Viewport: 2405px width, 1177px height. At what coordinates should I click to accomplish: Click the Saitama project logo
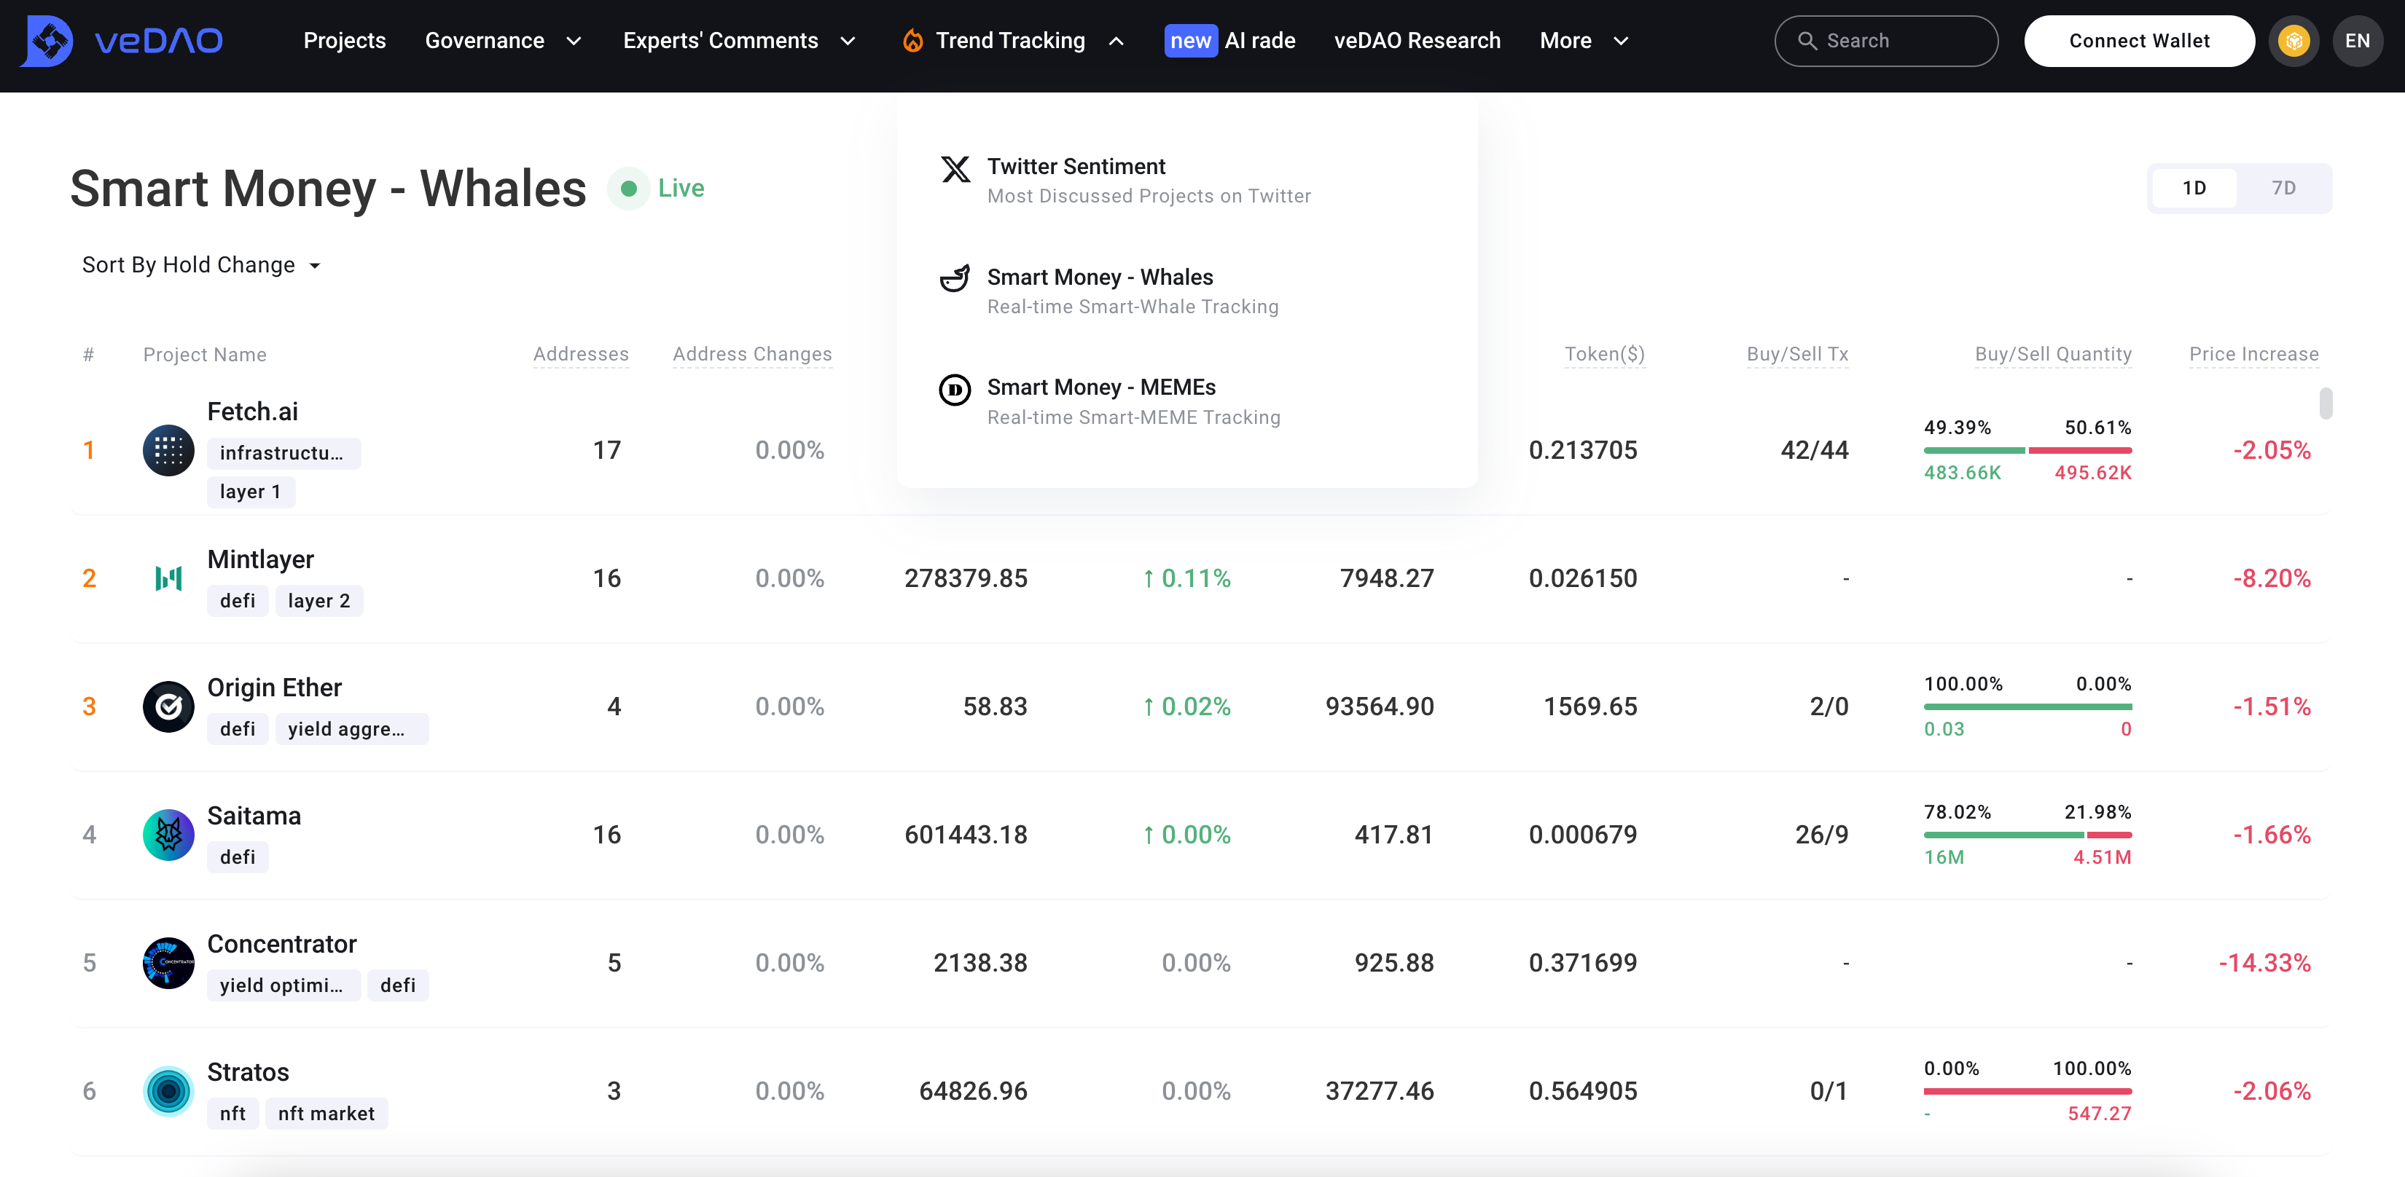[x=168, y=835]
